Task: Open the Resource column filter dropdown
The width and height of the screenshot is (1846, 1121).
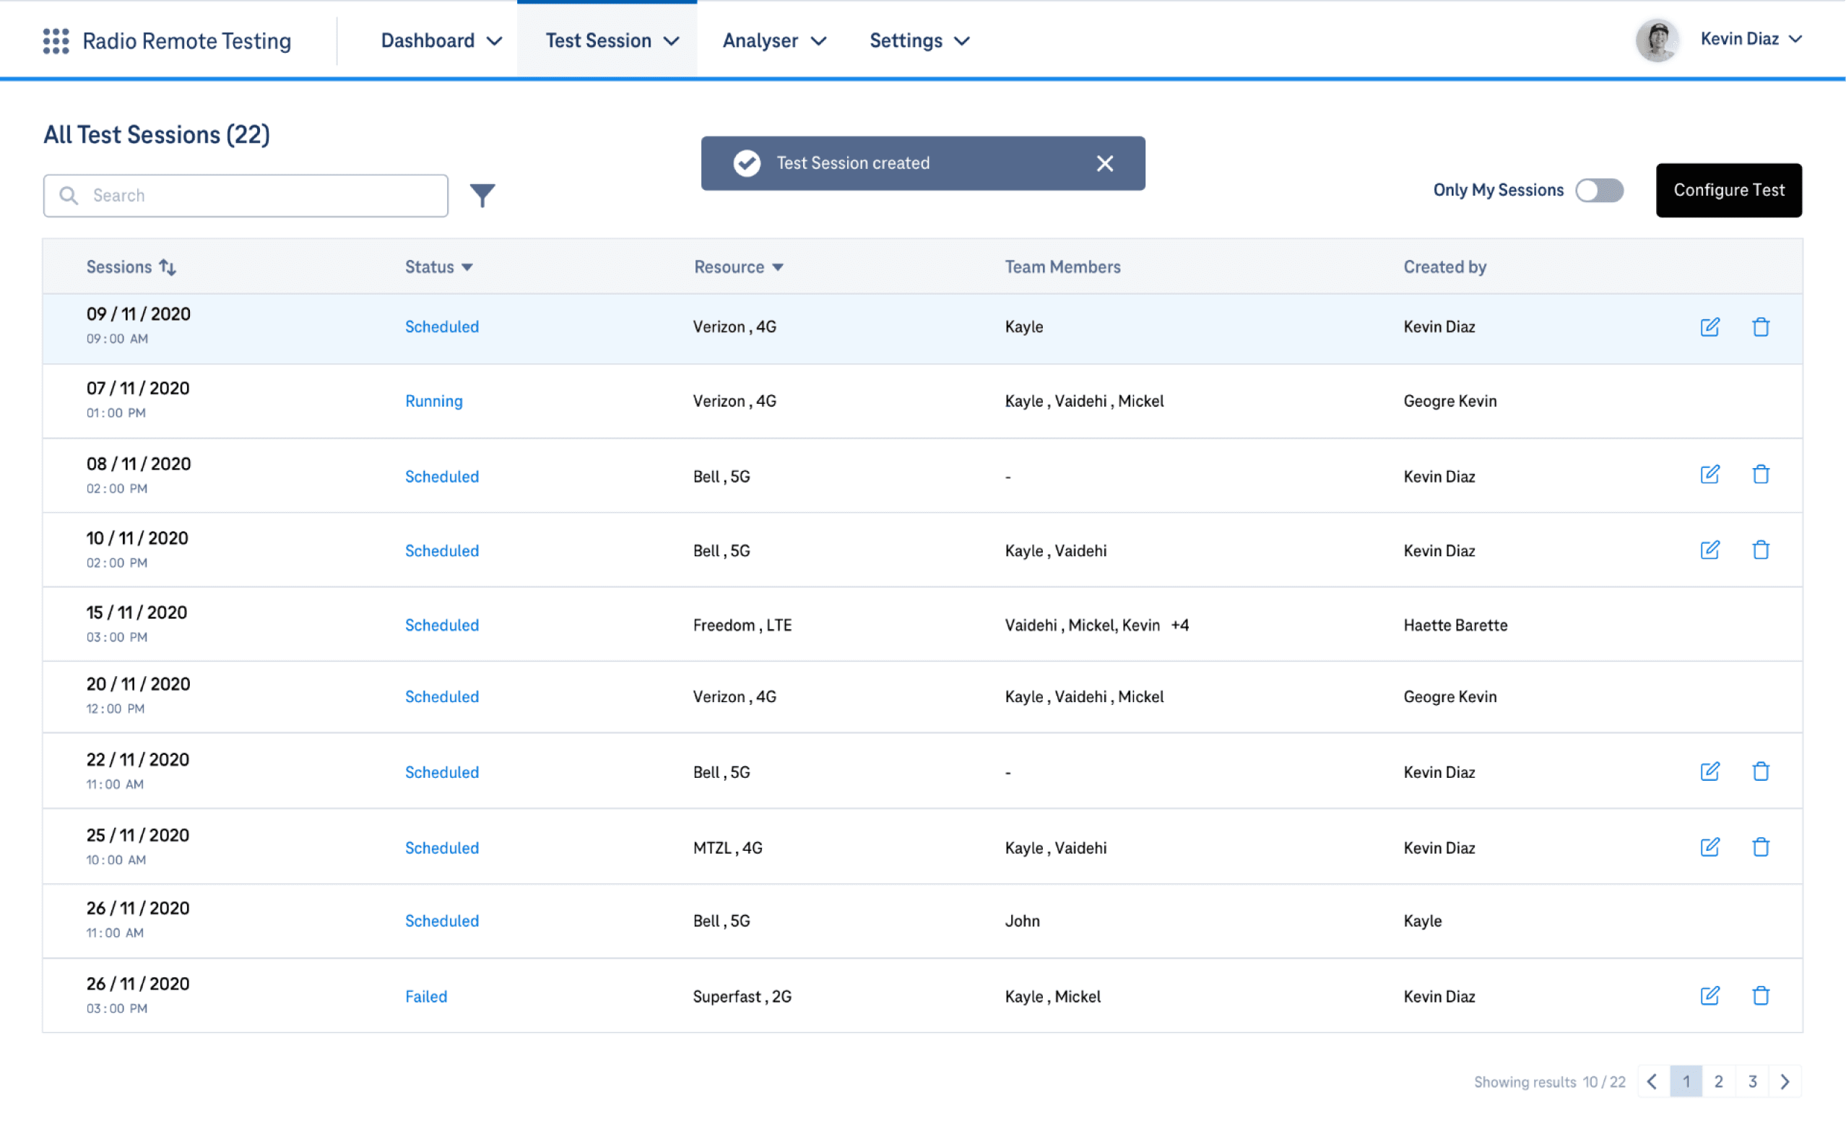Action: click(777, 267)
